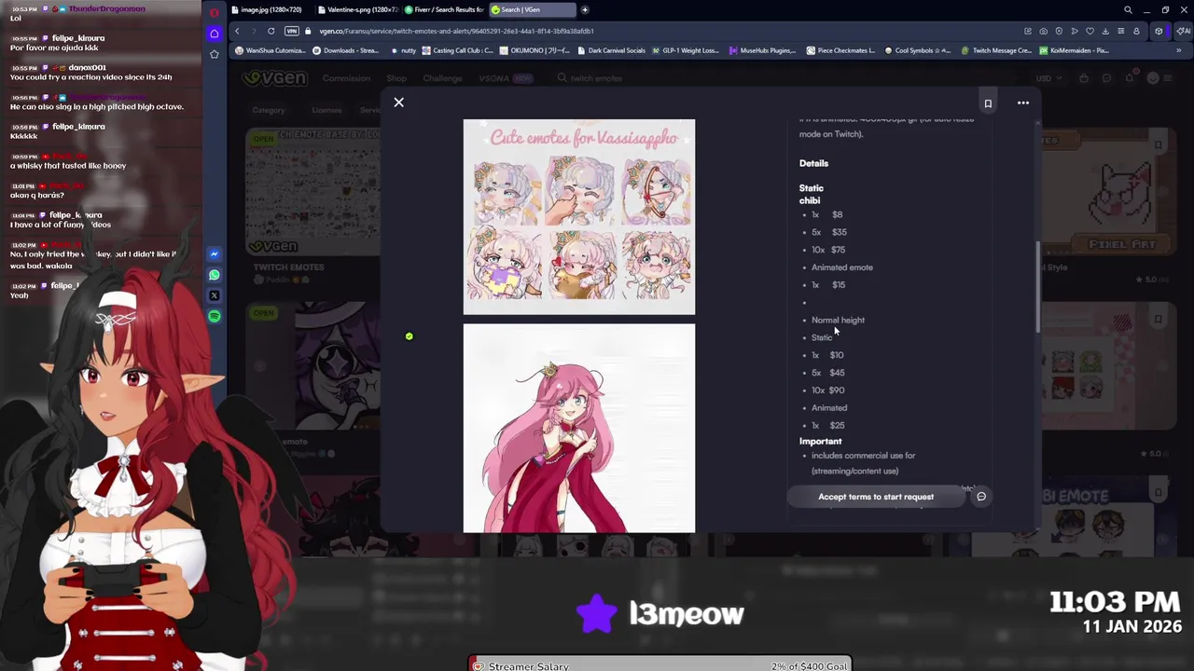Screen dimensions: 1194x671
Task: Open the Downloads - Strea bookmark
Action: (345, 50)
